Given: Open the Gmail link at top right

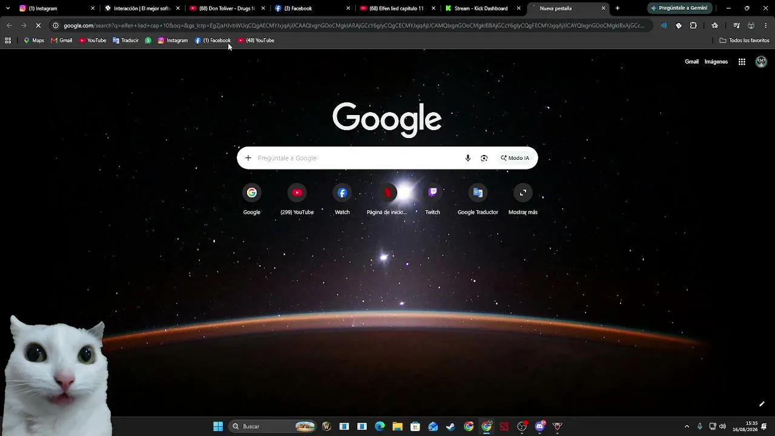Looking at the screenshot, I should click(x=691, y=62).
